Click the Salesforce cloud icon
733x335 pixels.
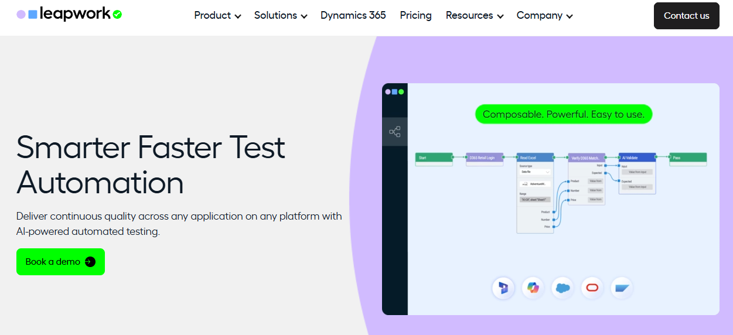tap(563, 288)
